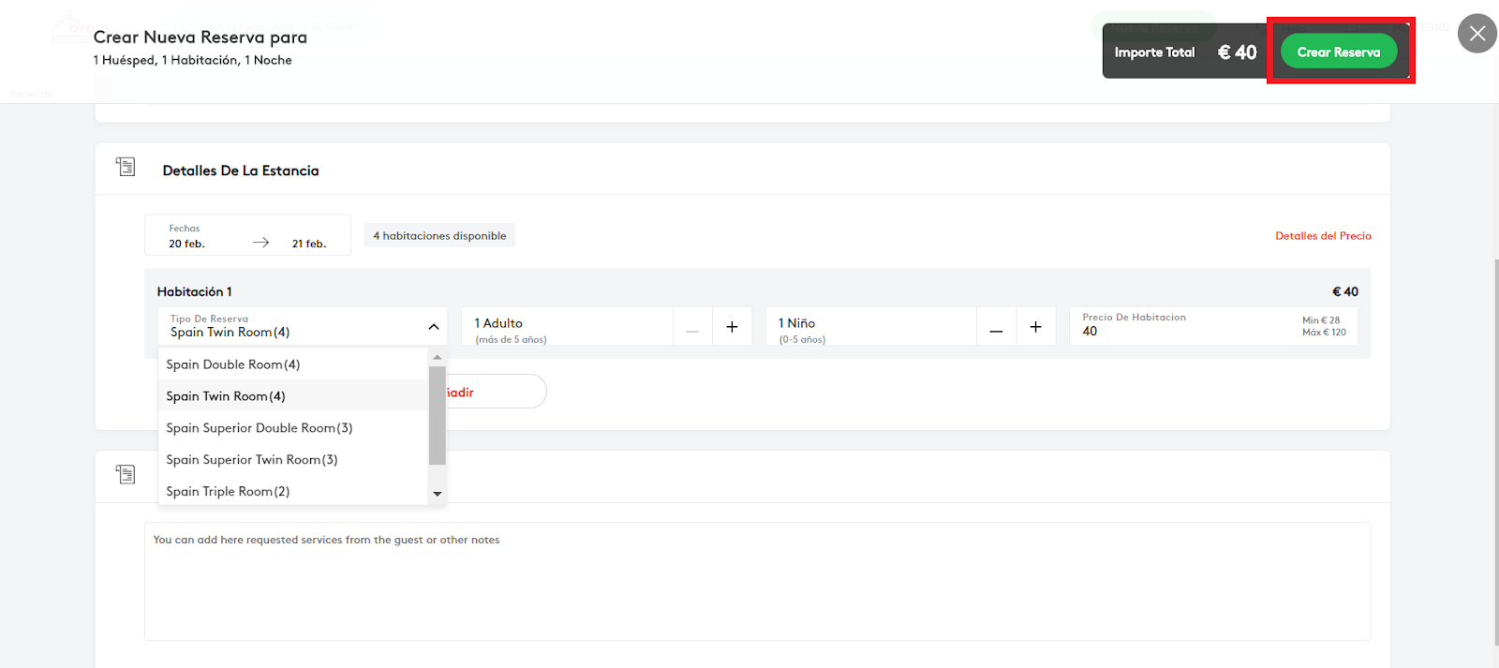Click the Detalles De La Estancia section icon
1499x668 pixels.
(126, 167)
